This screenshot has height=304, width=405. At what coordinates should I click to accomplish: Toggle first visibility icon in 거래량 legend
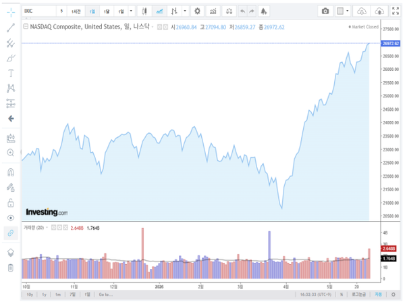coord(54,228)
